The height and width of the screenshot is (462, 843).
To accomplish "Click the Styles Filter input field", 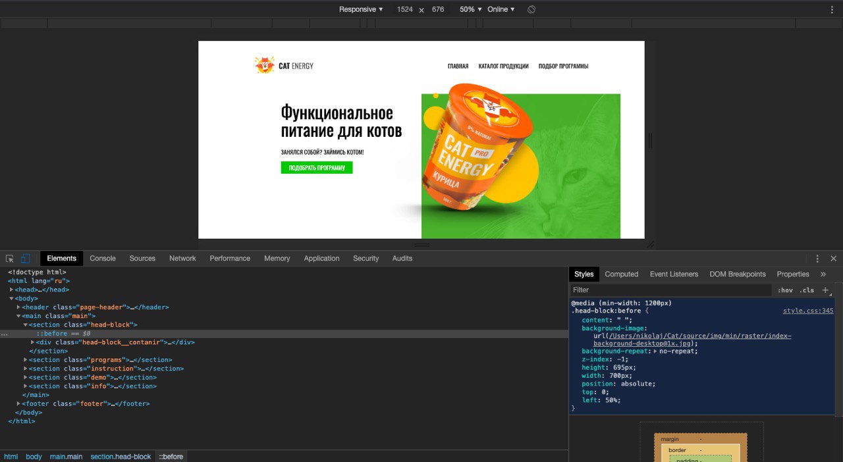I will 670,290.
